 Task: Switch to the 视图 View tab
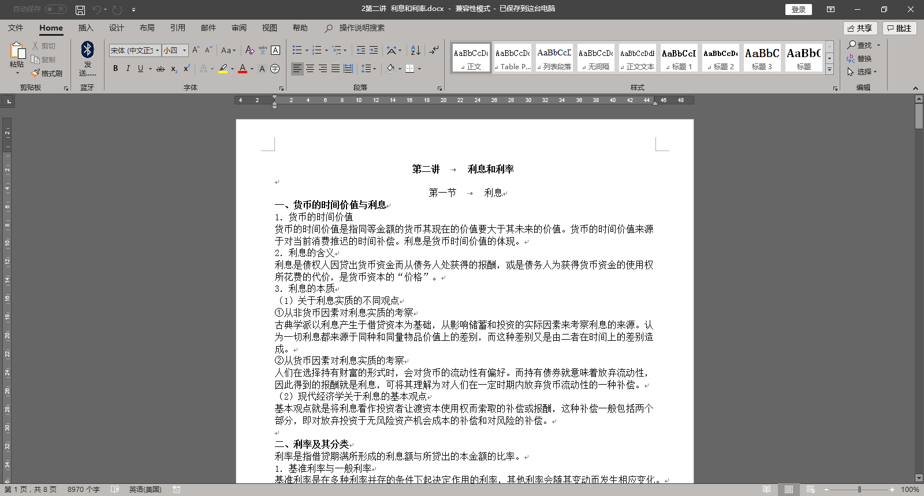pyautogui.click(x=270, y=28)
